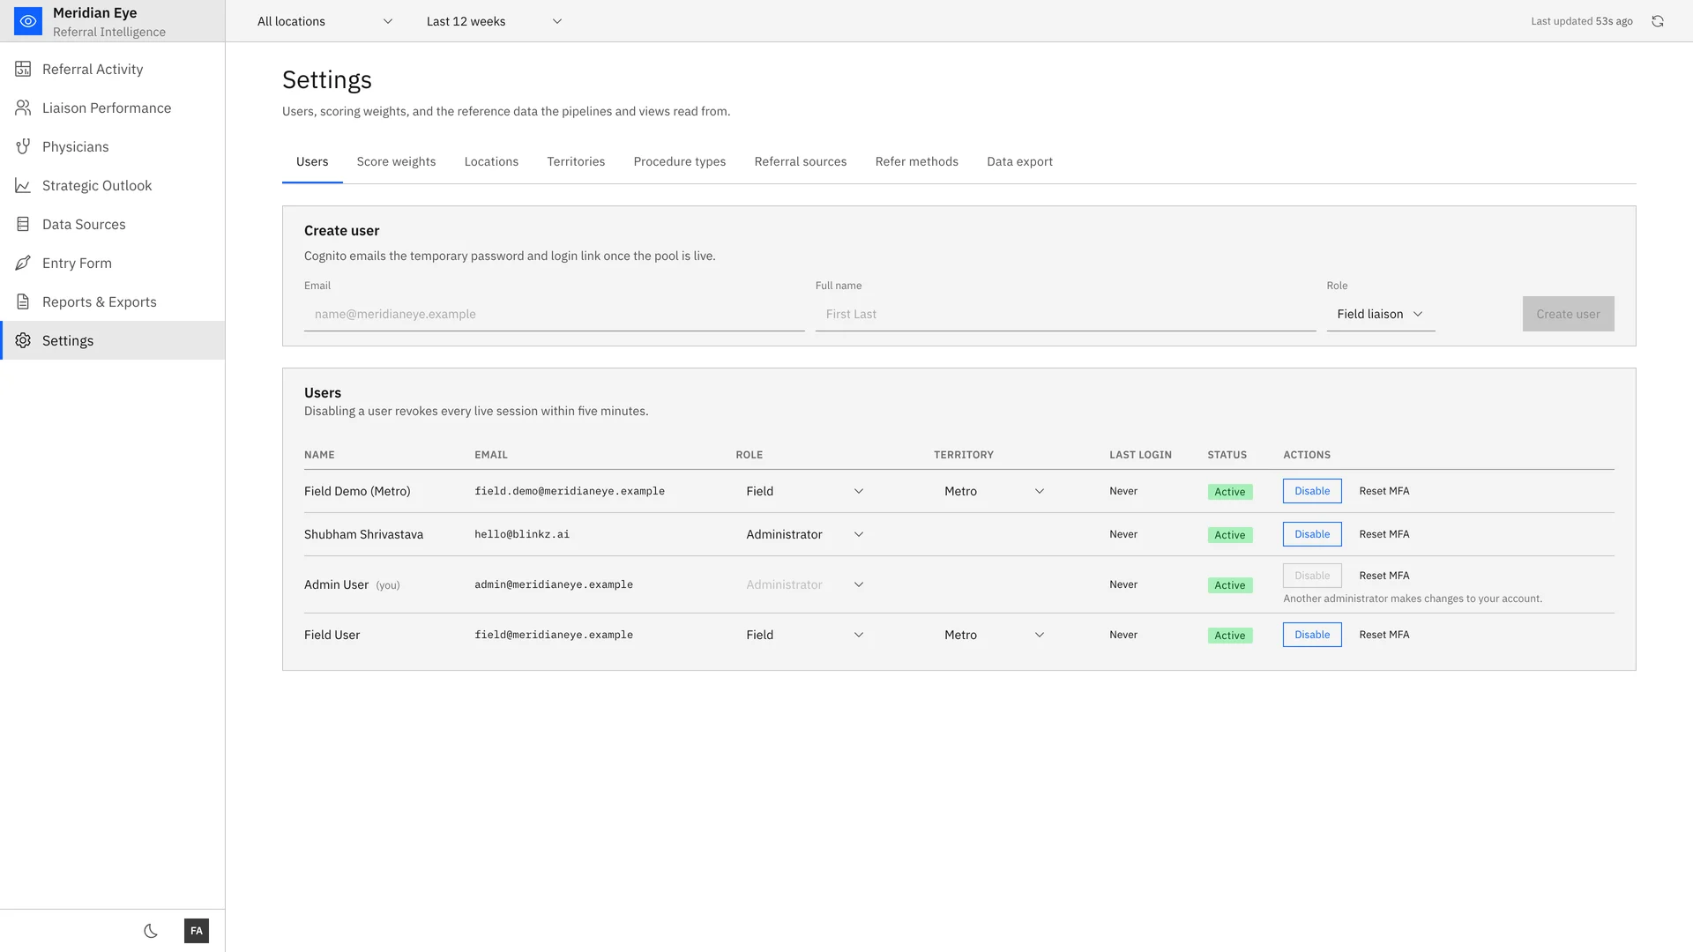Click Active status for Admin User

[1230, 585]
